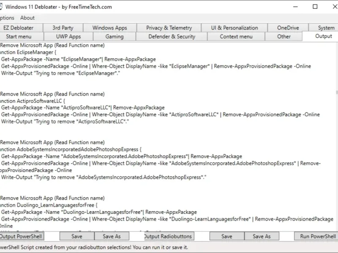Click 'function Duolingo_LearnLanguagesforFree {' line
This screenshot has height=253, width=338.
[x=49, y=205]
